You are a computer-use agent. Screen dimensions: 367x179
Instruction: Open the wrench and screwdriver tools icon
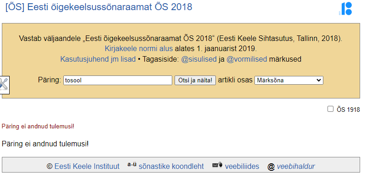(x=5, y=85)
